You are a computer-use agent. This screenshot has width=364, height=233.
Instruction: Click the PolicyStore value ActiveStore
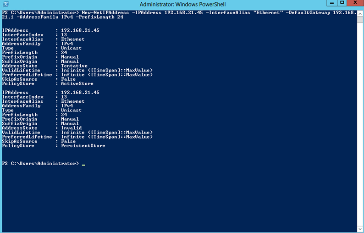tap(77, 83)
